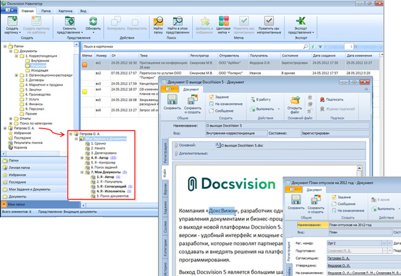Open the vertical Версии tab in document window
Screen dimensions: 401x276
point(165,189)
